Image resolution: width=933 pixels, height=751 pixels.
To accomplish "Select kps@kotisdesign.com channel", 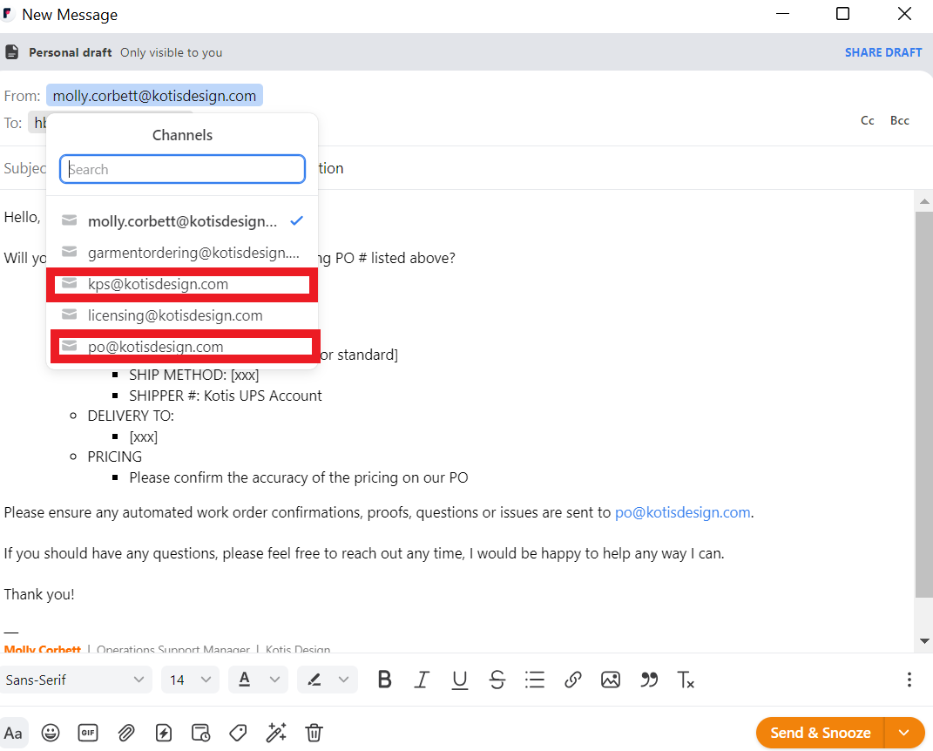I will 158,284.
